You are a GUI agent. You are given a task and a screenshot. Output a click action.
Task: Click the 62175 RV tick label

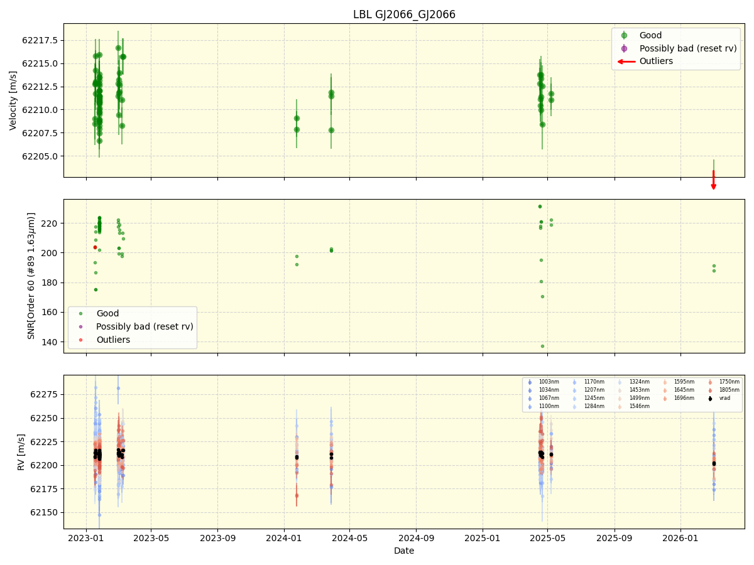[45, 489]
